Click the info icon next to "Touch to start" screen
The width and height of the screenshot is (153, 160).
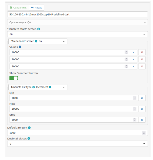click(x=39, y=29)
